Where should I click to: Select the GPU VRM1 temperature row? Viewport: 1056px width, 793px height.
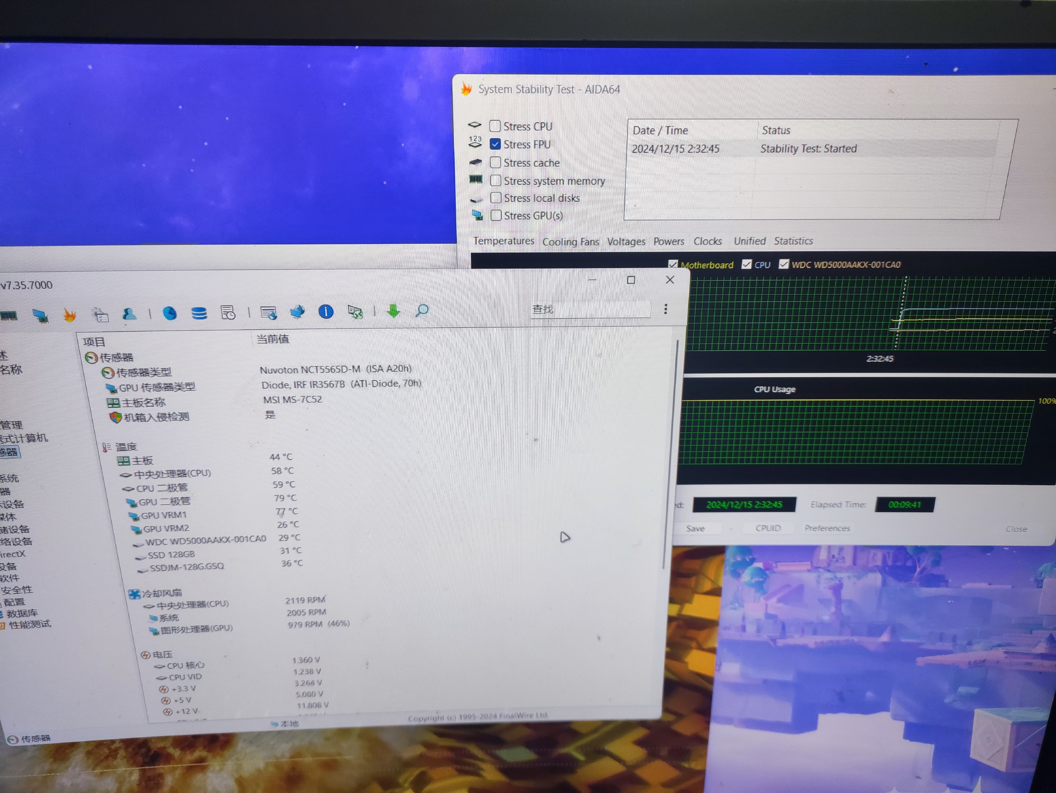[213, 513]
